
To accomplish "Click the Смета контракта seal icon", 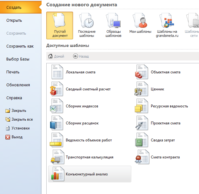I will (142, 157).
